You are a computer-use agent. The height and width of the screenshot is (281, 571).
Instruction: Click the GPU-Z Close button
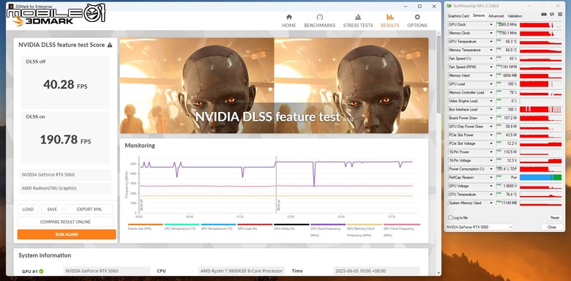click(x=551, y=227)
